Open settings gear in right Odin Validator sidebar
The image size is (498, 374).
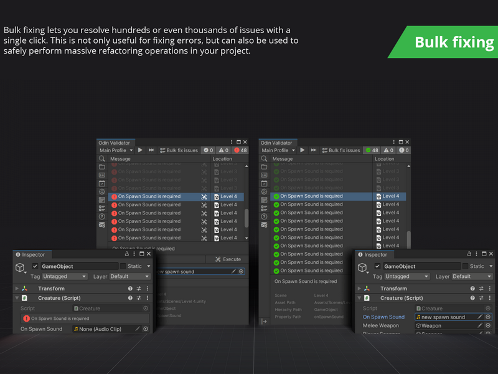(x=264, y=191)
